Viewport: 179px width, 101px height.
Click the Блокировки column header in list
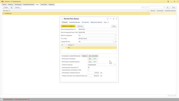click(160, 11)
